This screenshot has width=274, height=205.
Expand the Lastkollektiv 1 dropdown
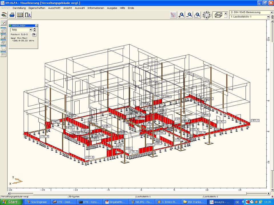coord(268,17)
